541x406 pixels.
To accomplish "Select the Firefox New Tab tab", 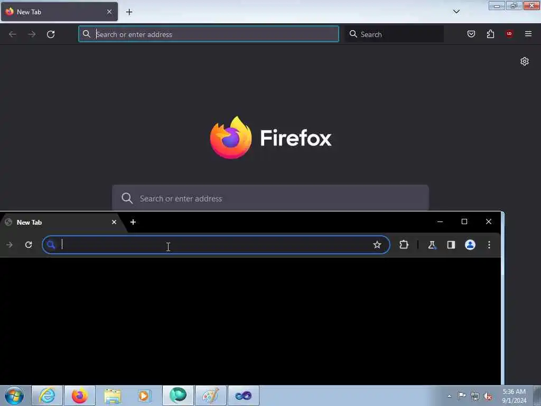I will (59, 12).
